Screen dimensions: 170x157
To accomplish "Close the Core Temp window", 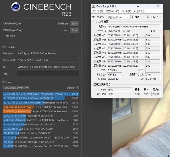I will coord(158,6).
